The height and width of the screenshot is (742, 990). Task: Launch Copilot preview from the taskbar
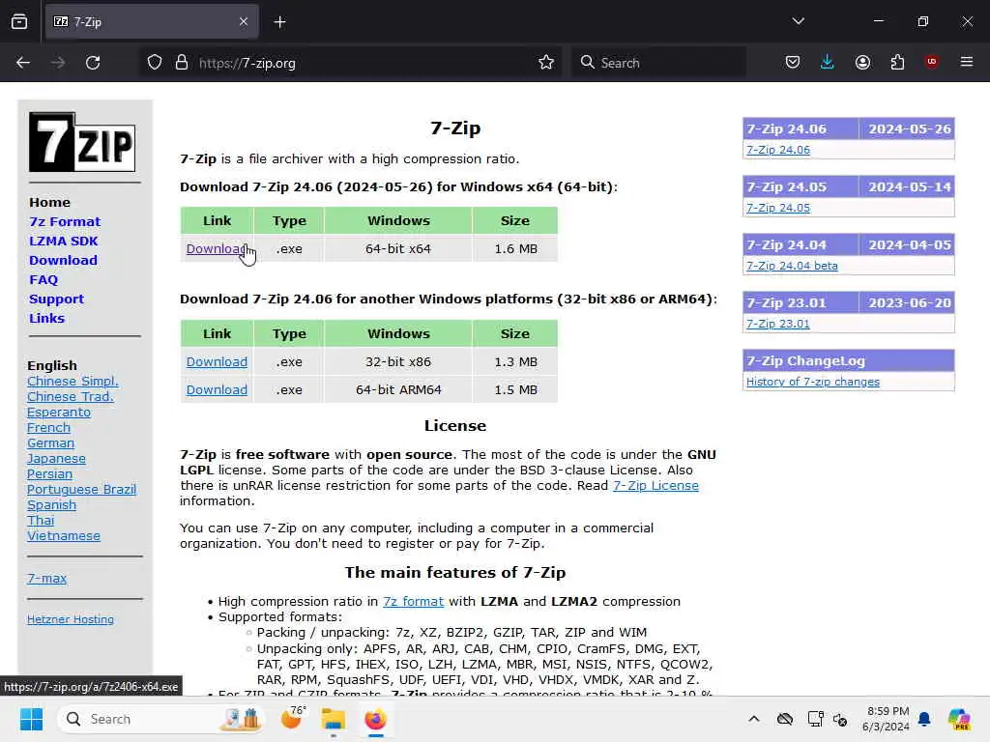tap(959, 719)
